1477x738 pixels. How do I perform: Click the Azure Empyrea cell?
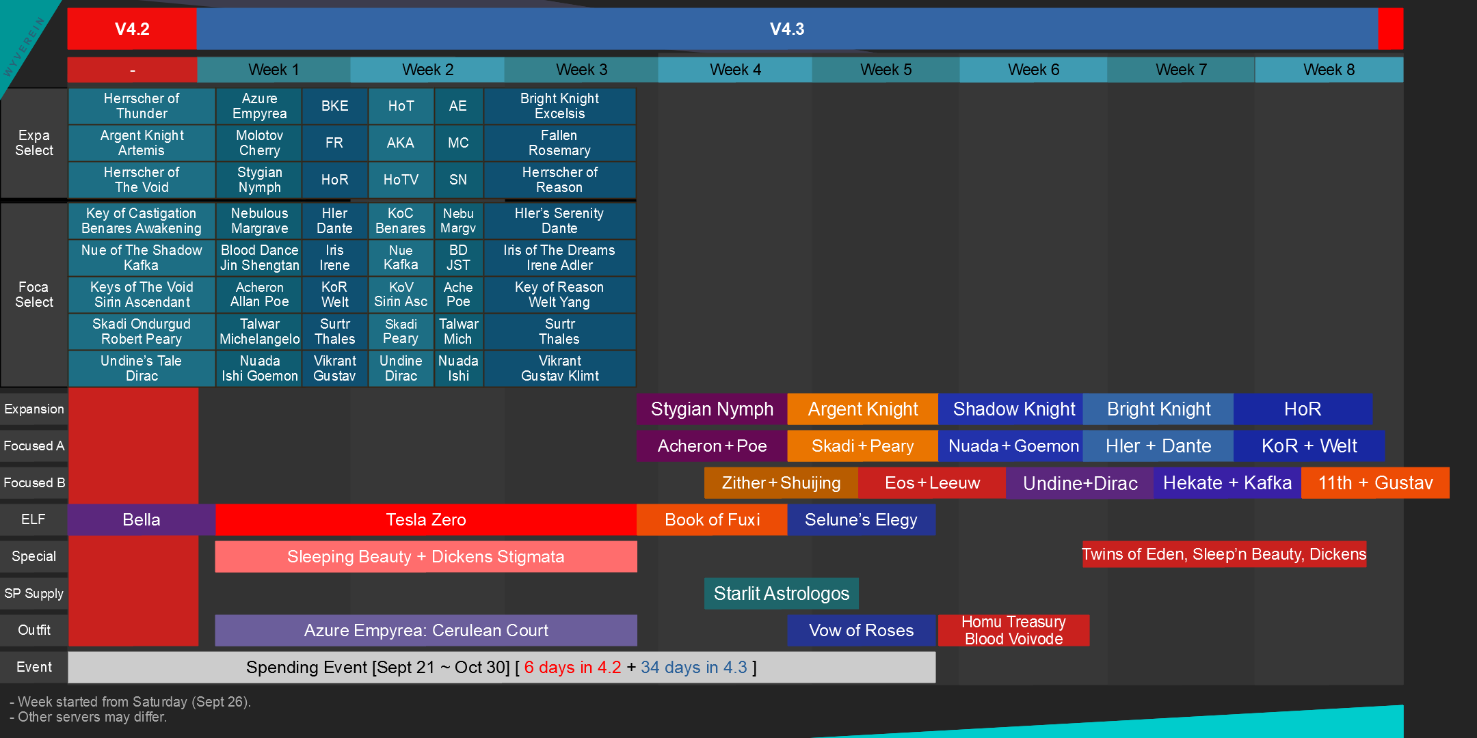259,106
